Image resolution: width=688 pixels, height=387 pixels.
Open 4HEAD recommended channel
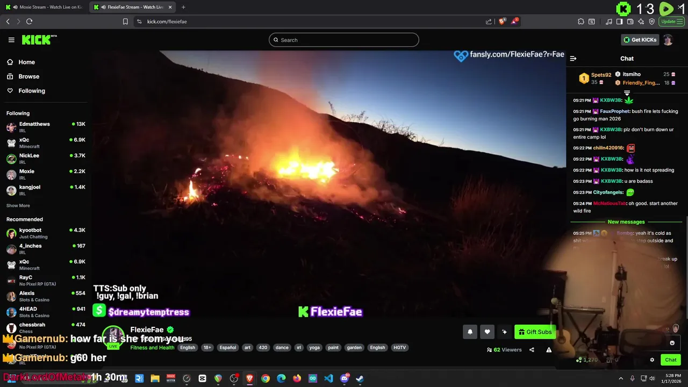tap(46, 312)
